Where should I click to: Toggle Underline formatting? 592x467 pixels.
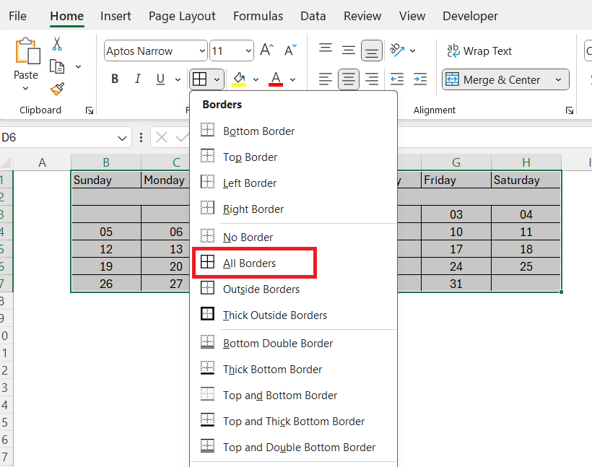click(160, 79)
